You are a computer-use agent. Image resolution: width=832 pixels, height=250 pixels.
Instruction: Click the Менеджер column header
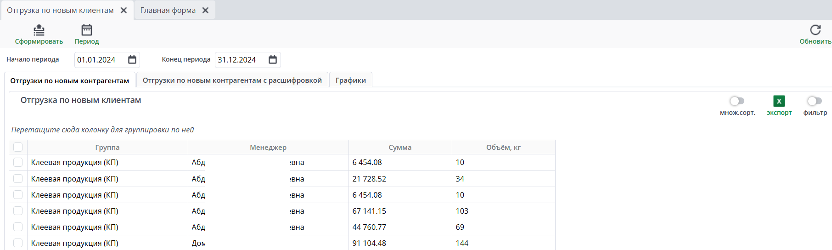pyautogui.click(x=268, y=148)
